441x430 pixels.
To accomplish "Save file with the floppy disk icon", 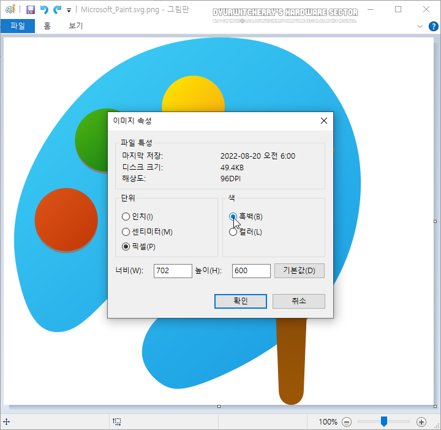I will (x=31, y=10).
